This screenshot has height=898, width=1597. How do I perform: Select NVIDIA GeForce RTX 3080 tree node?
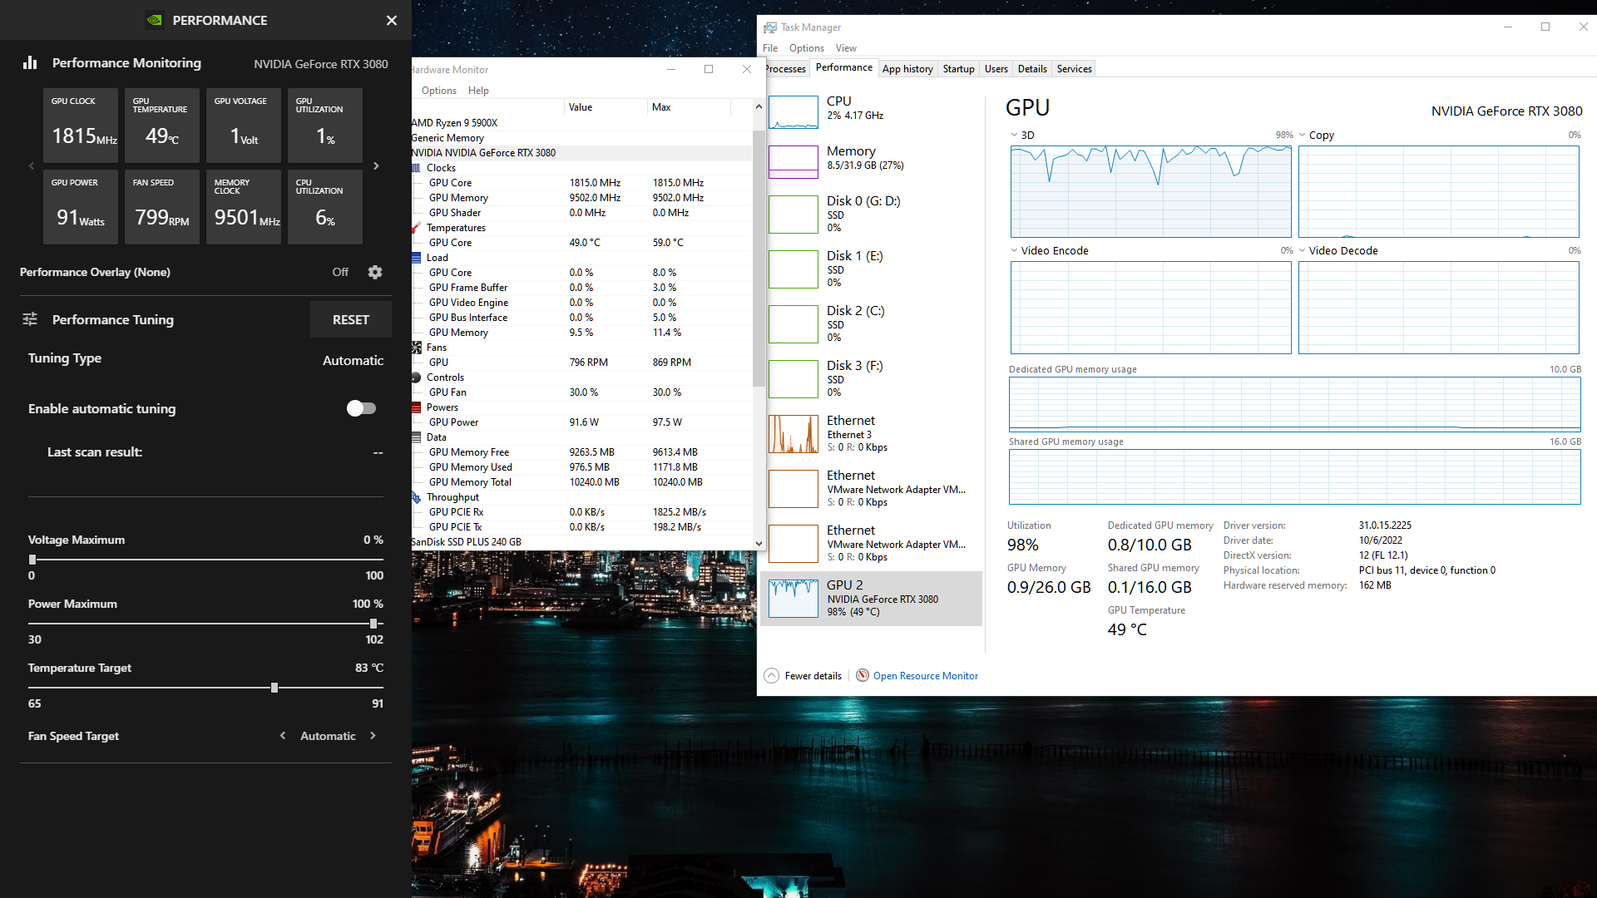(483, 153)
